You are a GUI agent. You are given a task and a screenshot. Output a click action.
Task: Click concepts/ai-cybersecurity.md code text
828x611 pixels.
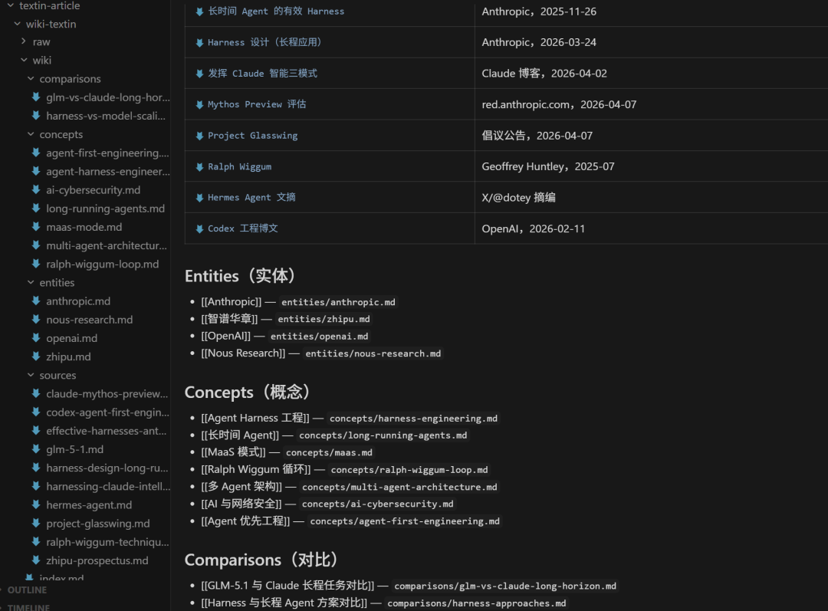coord(377,504)
